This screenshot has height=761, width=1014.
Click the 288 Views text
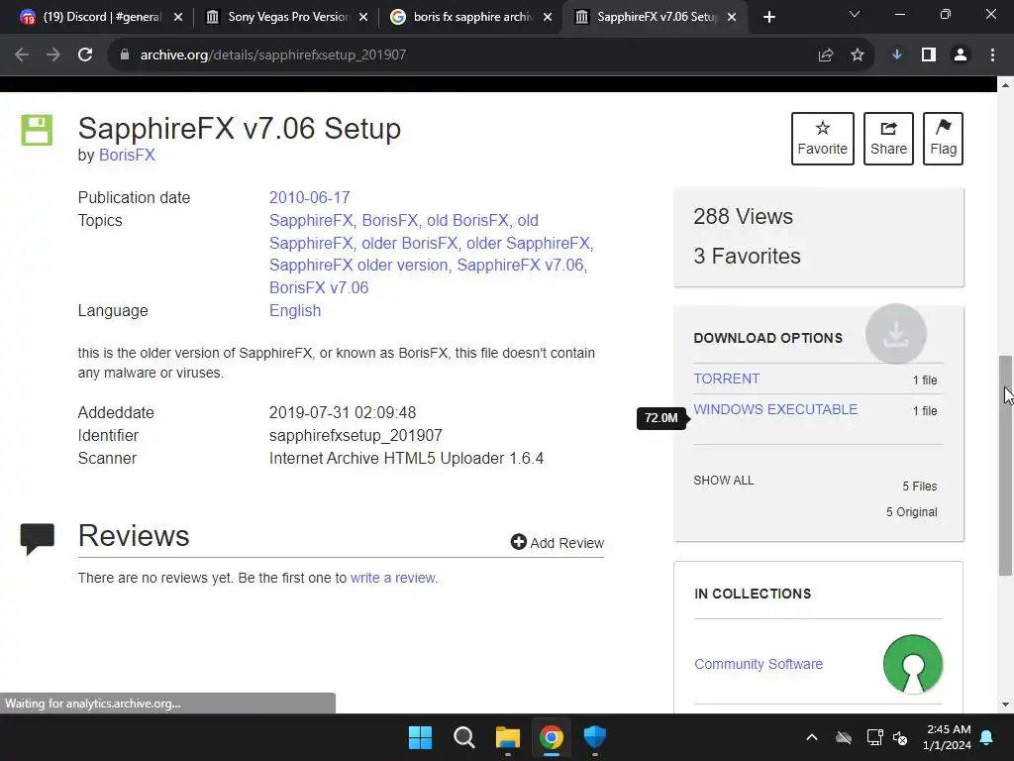[743, 216]
